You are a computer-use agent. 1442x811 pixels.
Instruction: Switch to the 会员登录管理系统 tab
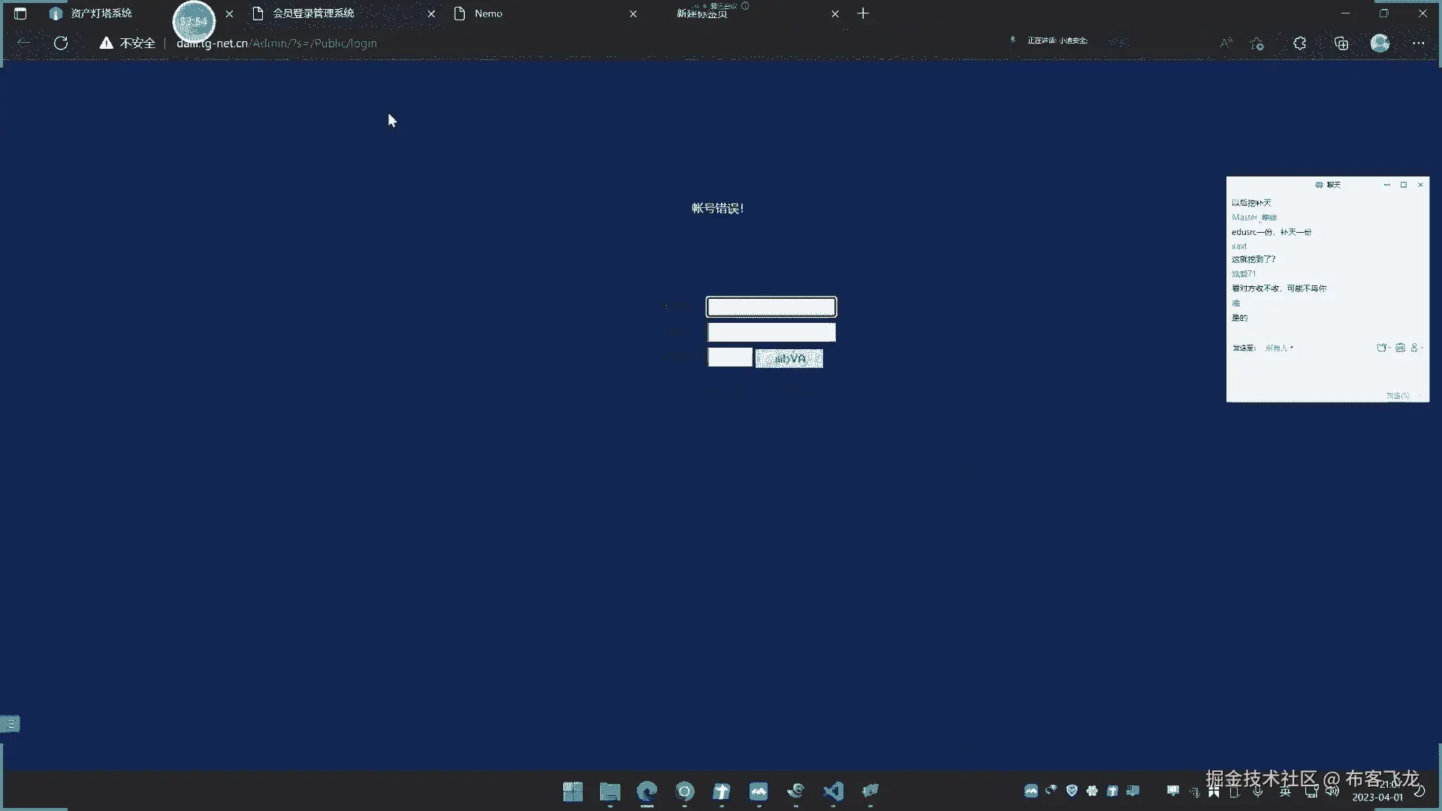tap(313, 14)
